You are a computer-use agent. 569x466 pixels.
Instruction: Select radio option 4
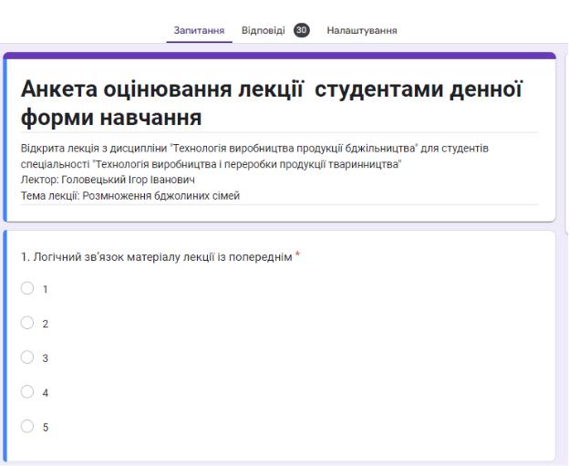[27, 391]
